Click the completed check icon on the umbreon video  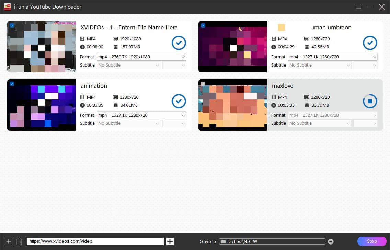point(370,43)
